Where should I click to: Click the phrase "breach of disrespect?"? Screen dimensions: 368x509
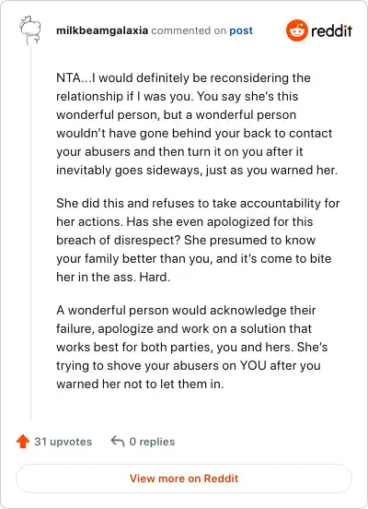click(x=119, y=241)
